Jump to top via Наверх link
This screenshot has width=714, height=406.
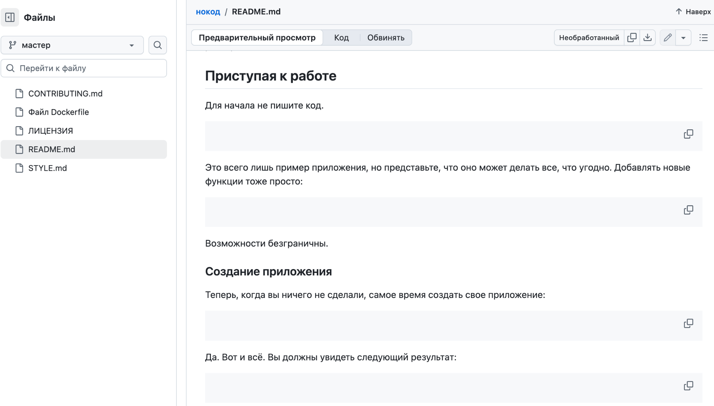693,12
